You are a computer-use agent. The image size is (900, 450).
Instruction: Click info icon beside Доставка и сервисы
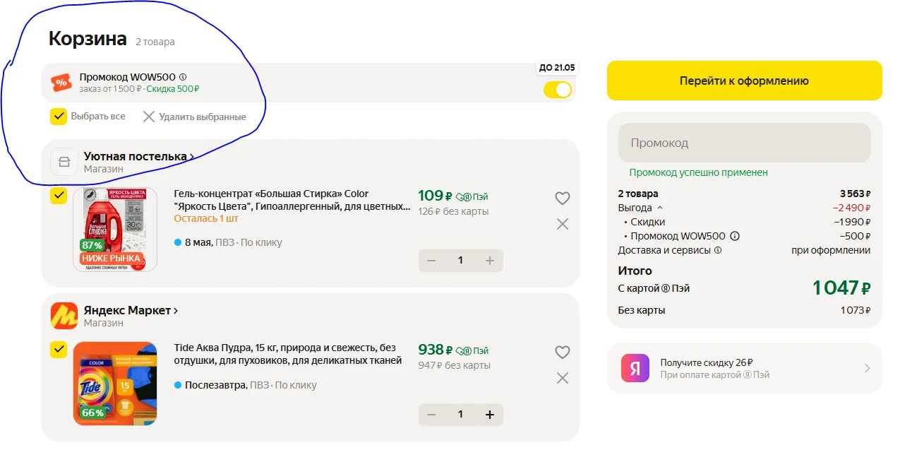[718, 250]
